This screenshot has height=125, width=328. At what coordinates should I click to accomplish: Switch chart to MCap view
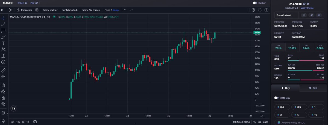[116, 10]
